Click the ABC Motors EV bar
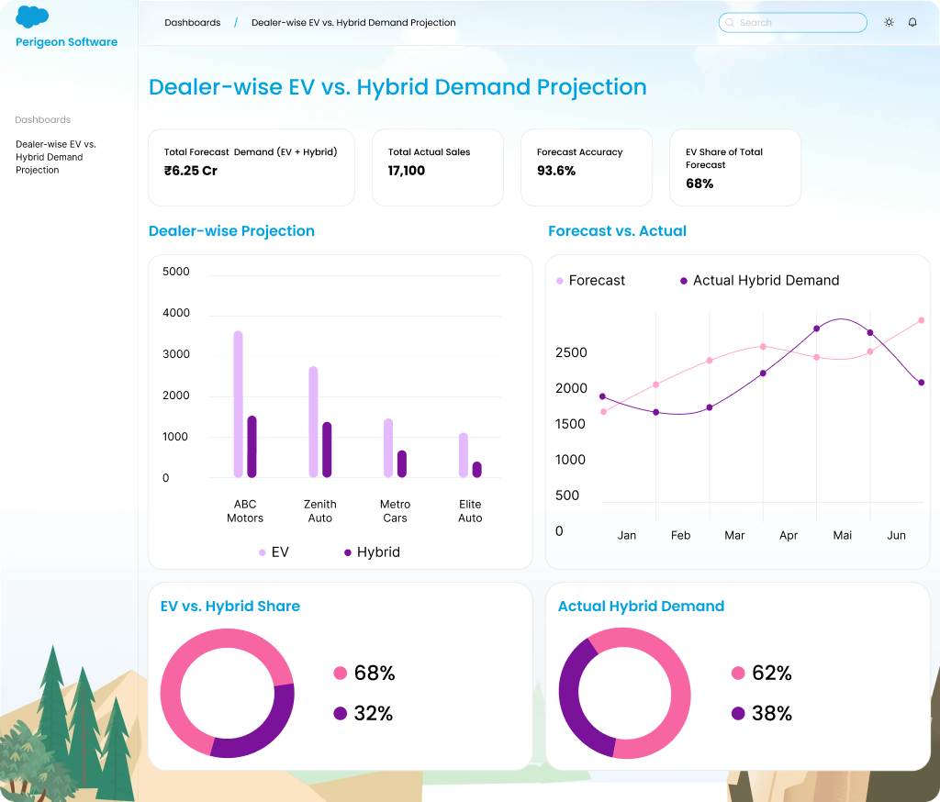 pyautogui.click(x=238, y=404)
